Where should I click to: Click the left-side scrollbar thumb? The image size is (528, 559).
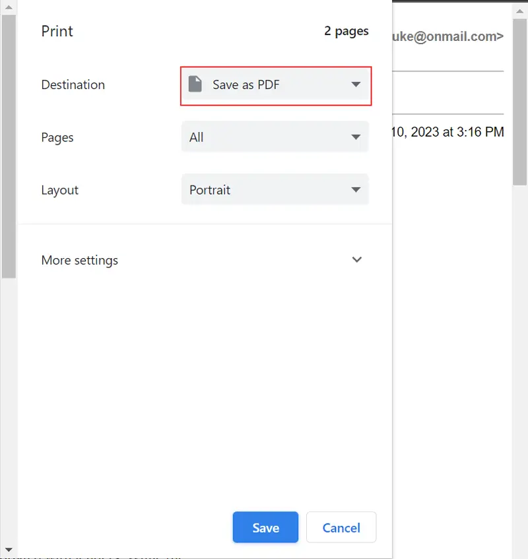8,145
